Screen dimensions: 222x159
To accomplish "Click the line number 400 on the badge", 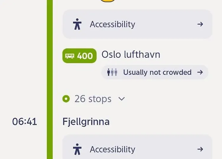I will 85,56.
